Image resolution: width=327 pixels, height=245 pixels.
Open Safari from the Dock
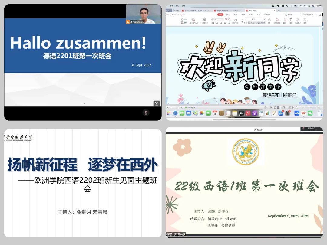click(175, 113)
